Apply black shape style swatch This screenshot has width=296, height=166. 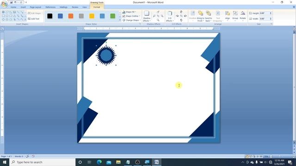point(50,16)
